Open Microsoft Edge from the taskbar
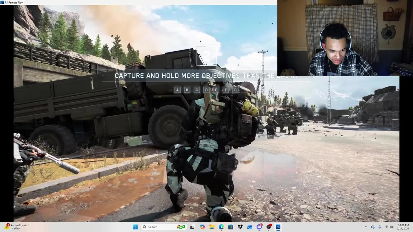This screenshot has width=413, height=232. (221, 227)
